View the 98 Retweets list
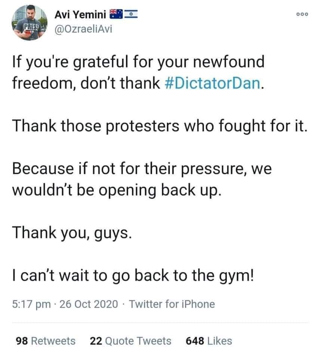320x359 pixels. [x=45, y=341]
